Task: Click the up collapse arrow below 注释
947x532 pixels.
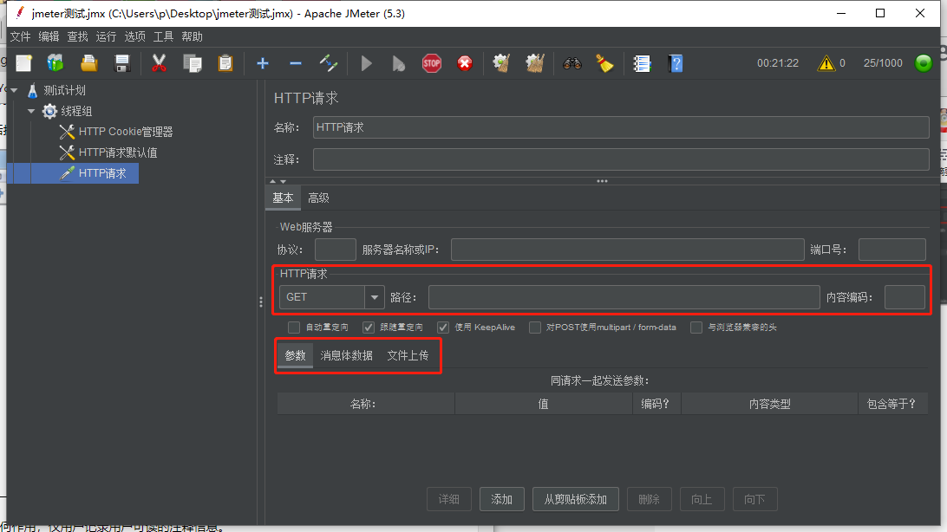Action: [273, 181]
